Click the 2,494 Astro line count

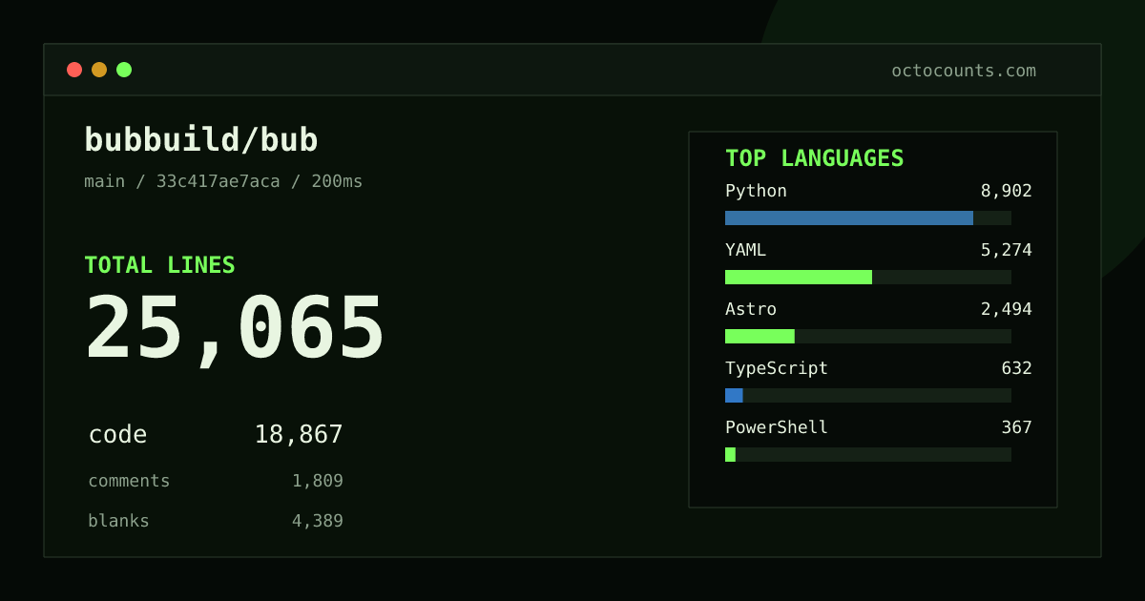tap(1007, 309)
